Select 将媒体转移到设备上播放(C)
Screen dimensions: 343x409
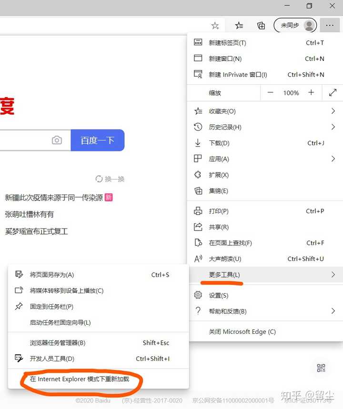99,290
